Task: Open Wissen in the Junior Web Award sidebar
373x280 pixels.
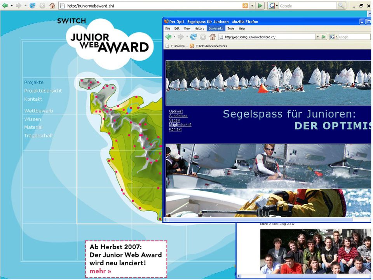Action: point(33,119)
